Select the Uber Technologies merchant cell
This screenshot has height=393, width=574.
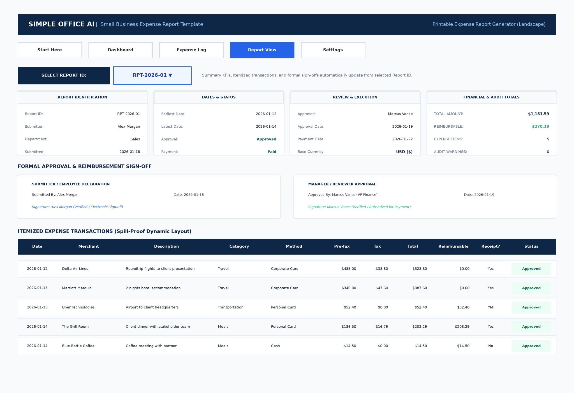point(78,307)
